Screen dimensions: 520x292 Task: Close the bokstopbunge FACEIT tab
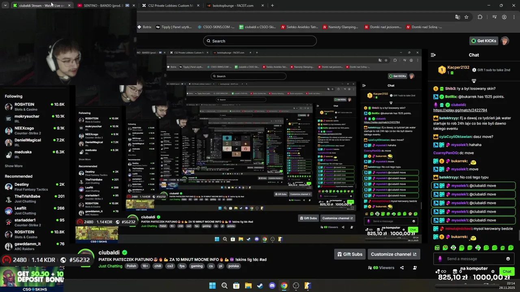click(x=262, y=6)
